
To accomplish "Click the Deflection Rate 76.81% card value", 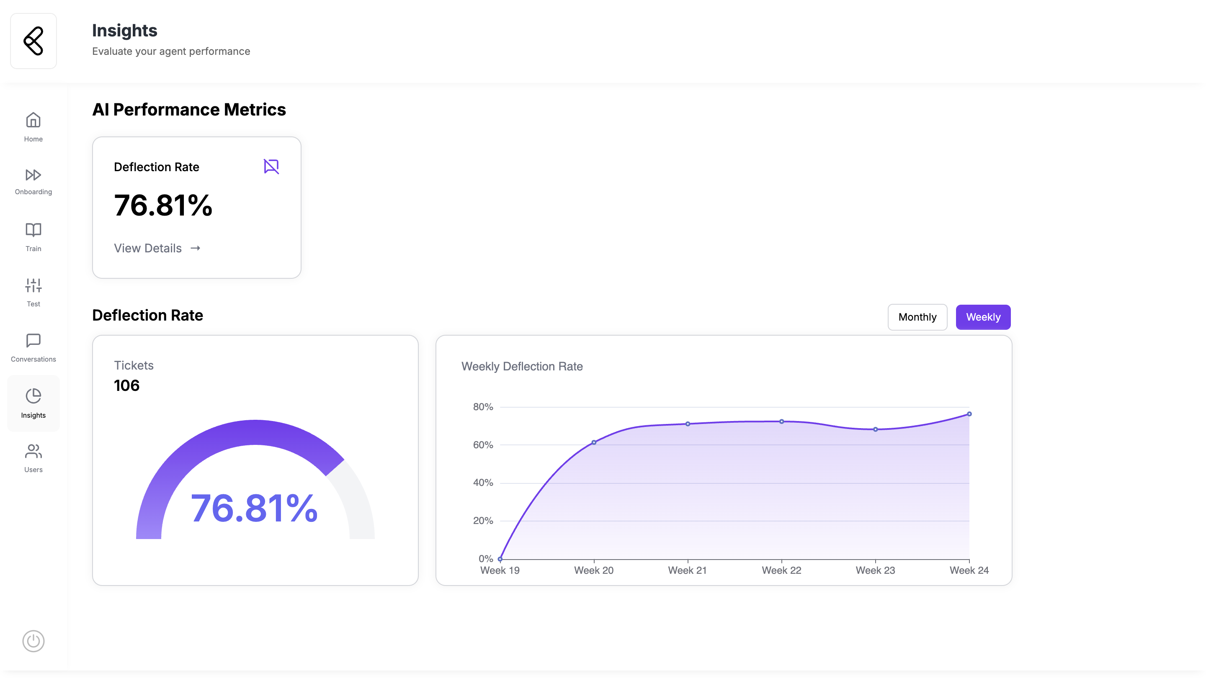I will tap(163, 205).
